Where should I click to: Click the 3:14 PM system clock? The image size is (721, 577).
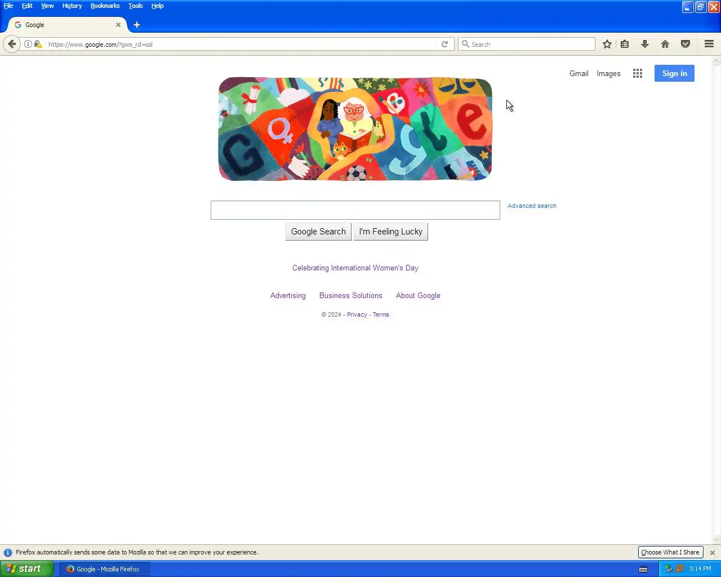[700, 569]
